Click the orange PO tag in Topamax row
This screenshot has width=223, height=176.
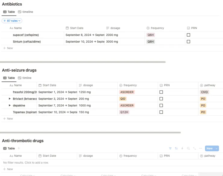pos(203,112)
